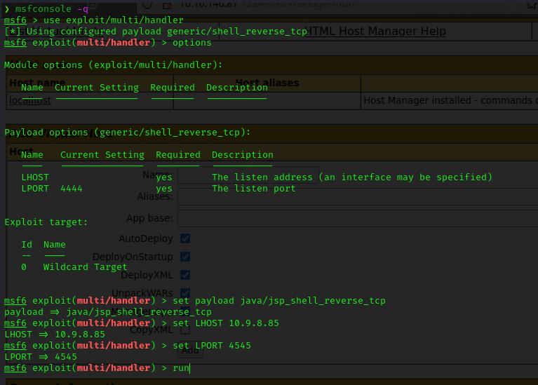This screenshot has height=385, width=538.
Task: Click the 'LPORT => 4545' output line
Action: click(x=41, y=357)
